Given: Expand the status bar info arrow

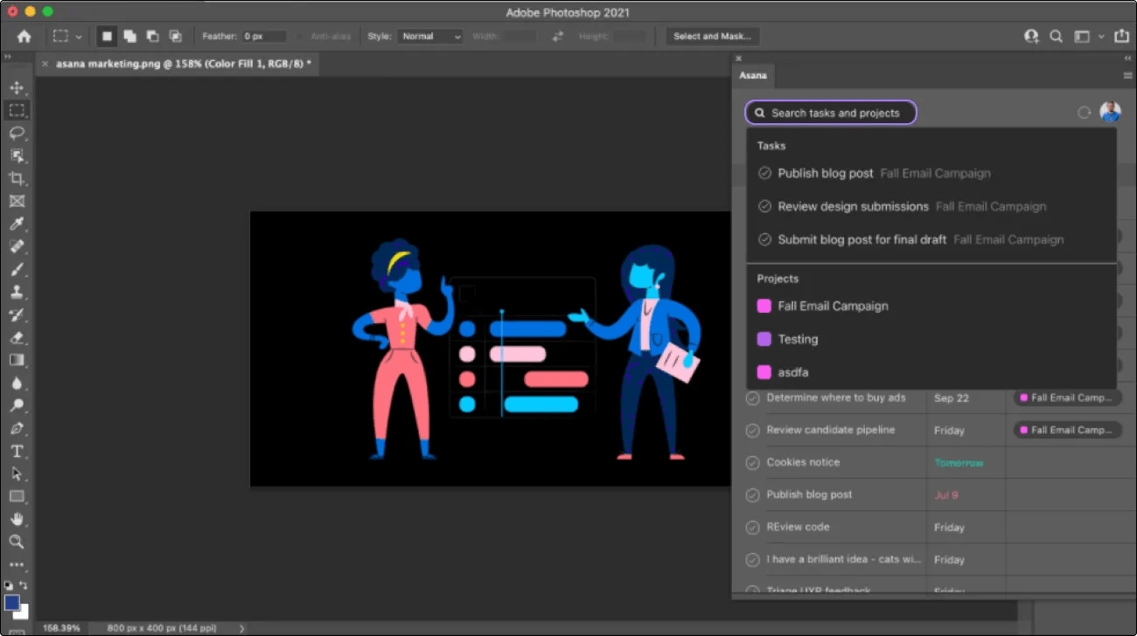Looking at the screenshot, I should point(242,628).
